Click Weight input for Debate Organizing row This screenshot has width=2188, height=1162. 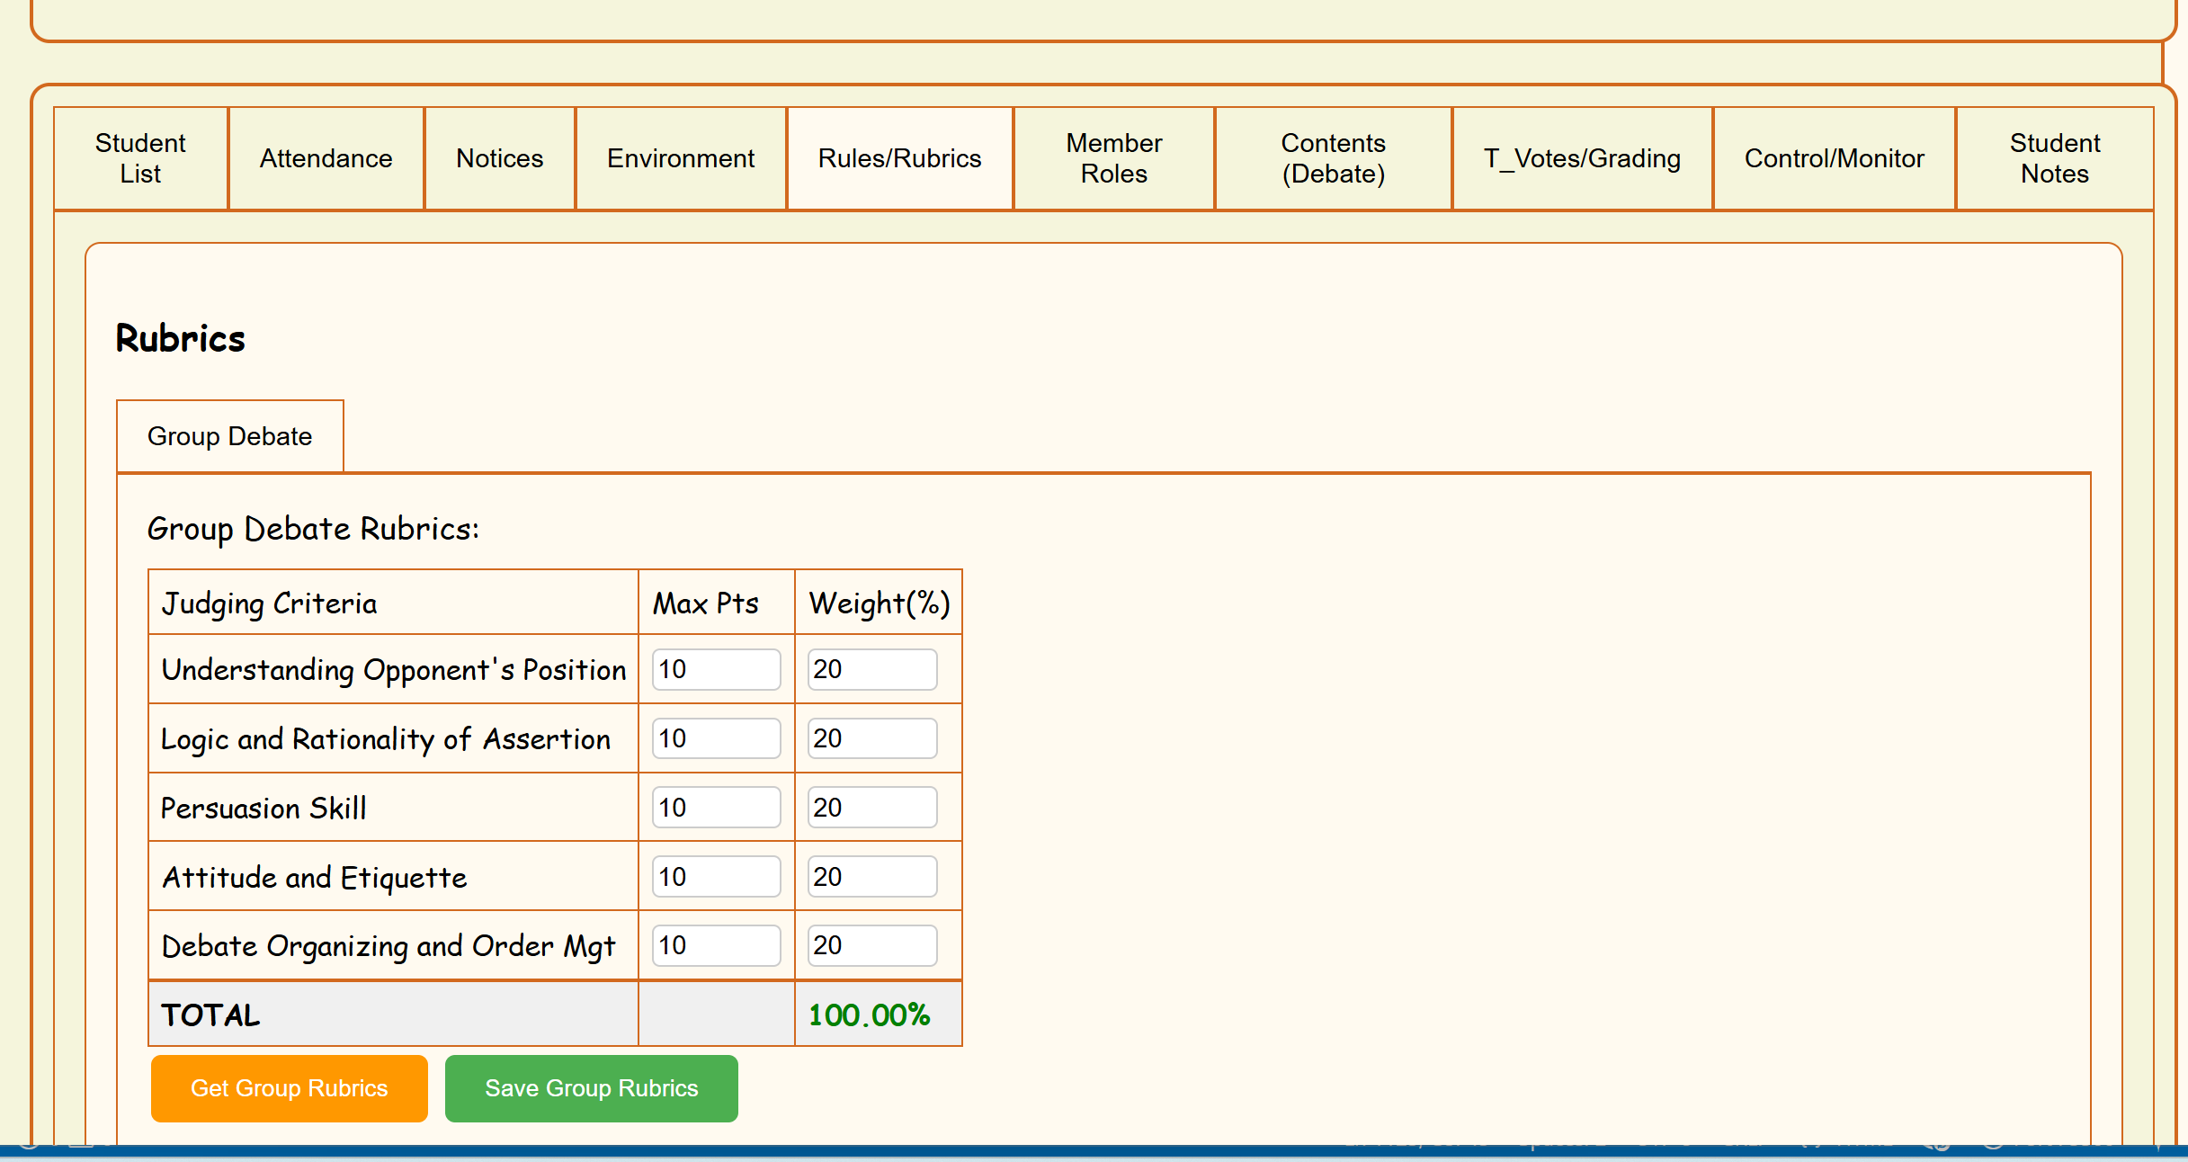871,945
